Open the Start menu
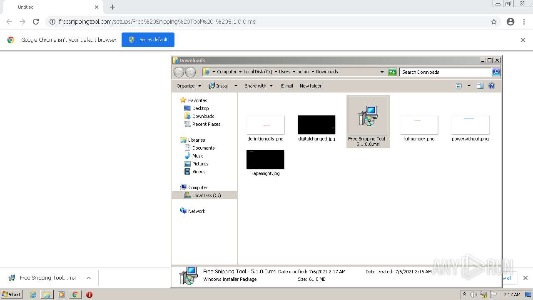 [x=11, y=295]
